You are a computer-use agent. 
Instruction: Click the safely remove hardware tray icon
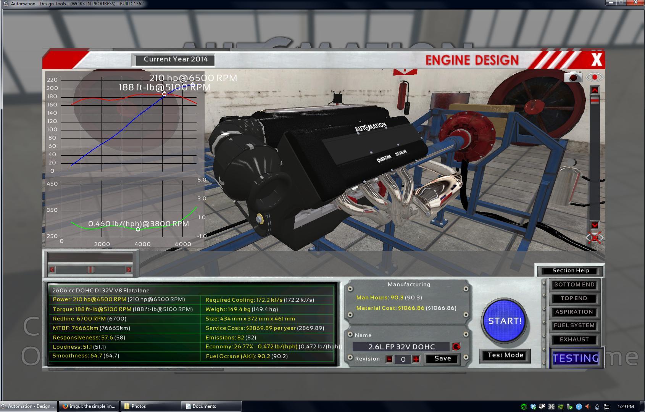pos(570,407)
